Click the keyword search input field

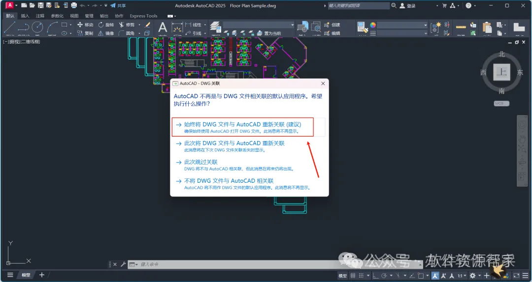pyautogui.click(x=358, y=5)
